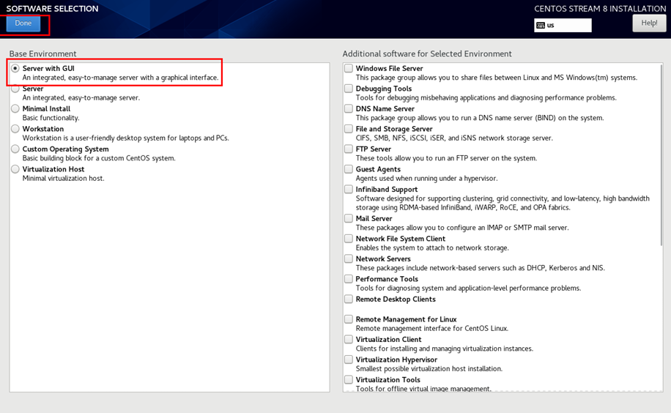The image size is (671, 413).
Task: Tick the Virtualization Hypervisor checkbox
Action: 349,359
